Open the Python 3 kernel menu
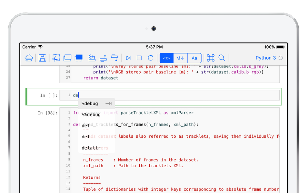Screen dimensions: 308x193 [265, 58]
